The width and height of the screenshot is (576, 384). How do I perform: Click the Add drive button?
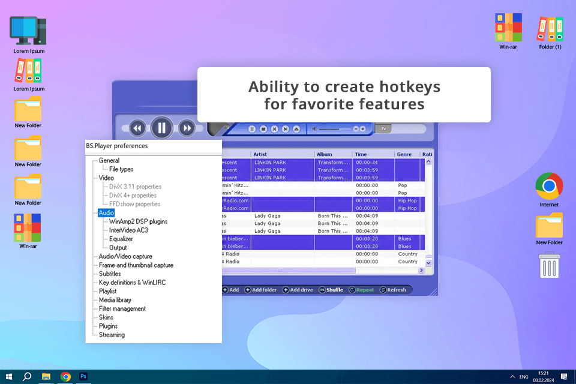(298, 290)
